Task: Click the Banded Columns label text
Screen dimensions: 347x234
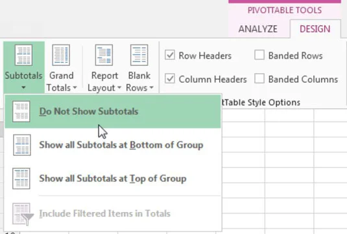Action: point(303,80)
